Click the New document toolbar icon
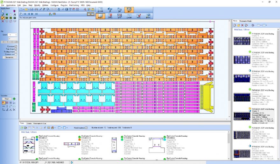Image resolution: width=280 pixels, height=164 pixels. (21, 9)
